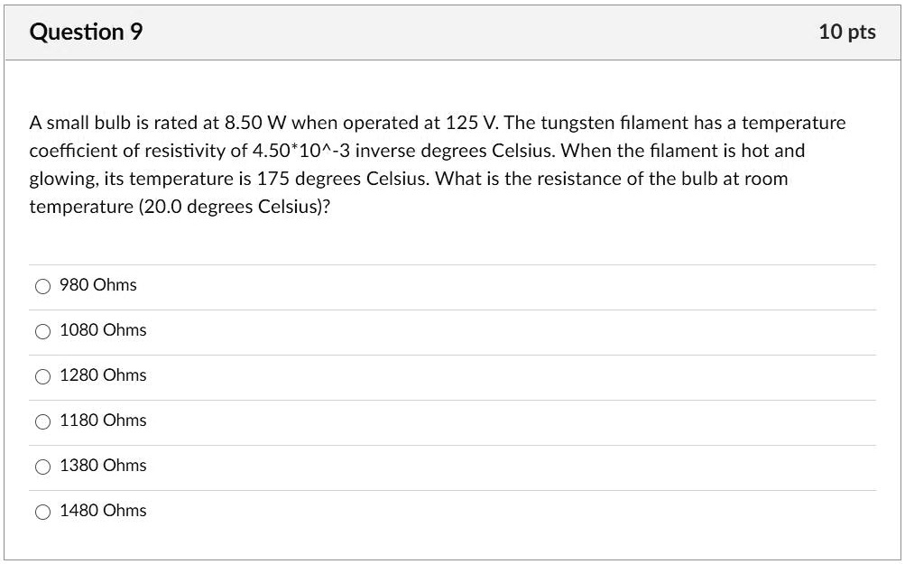Viewport: 905px width, 564px height.
Task: Select the 1280 Ohms radio button
Action: pos(42,375)
